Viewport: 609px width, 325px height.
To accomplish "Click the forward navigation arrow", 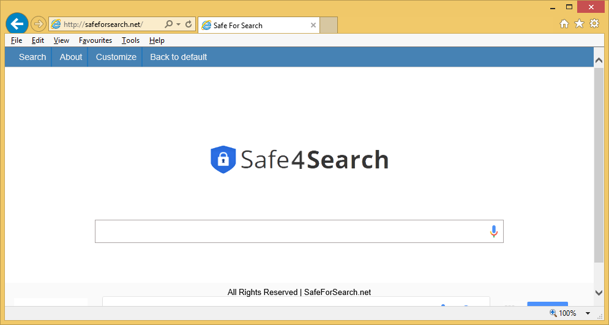I will click(38, 24).
